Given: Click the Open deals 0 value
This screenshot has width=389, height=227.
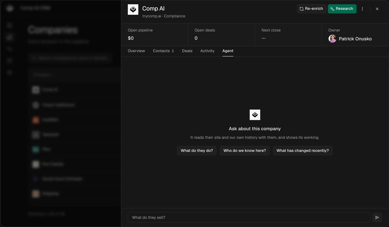Looking at the screenshot, I should pos(196,38).
